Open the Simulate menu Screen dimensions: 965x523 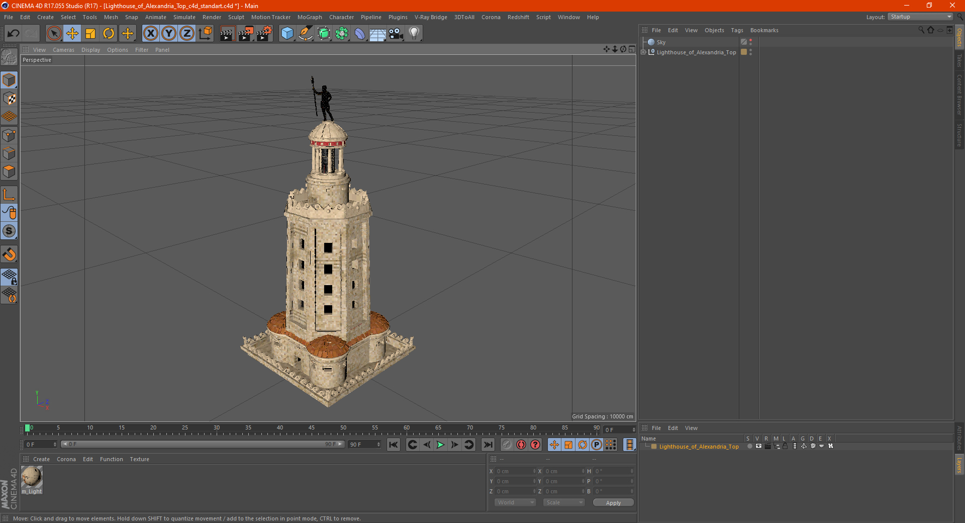pos(184,17)
